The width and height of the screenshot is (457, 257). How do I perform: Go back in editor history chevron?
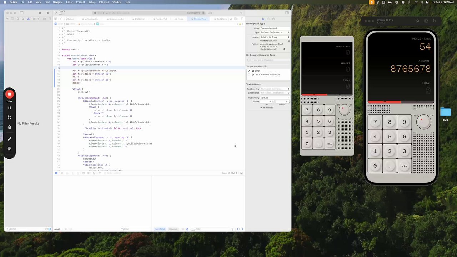click(x=61, y=19)
